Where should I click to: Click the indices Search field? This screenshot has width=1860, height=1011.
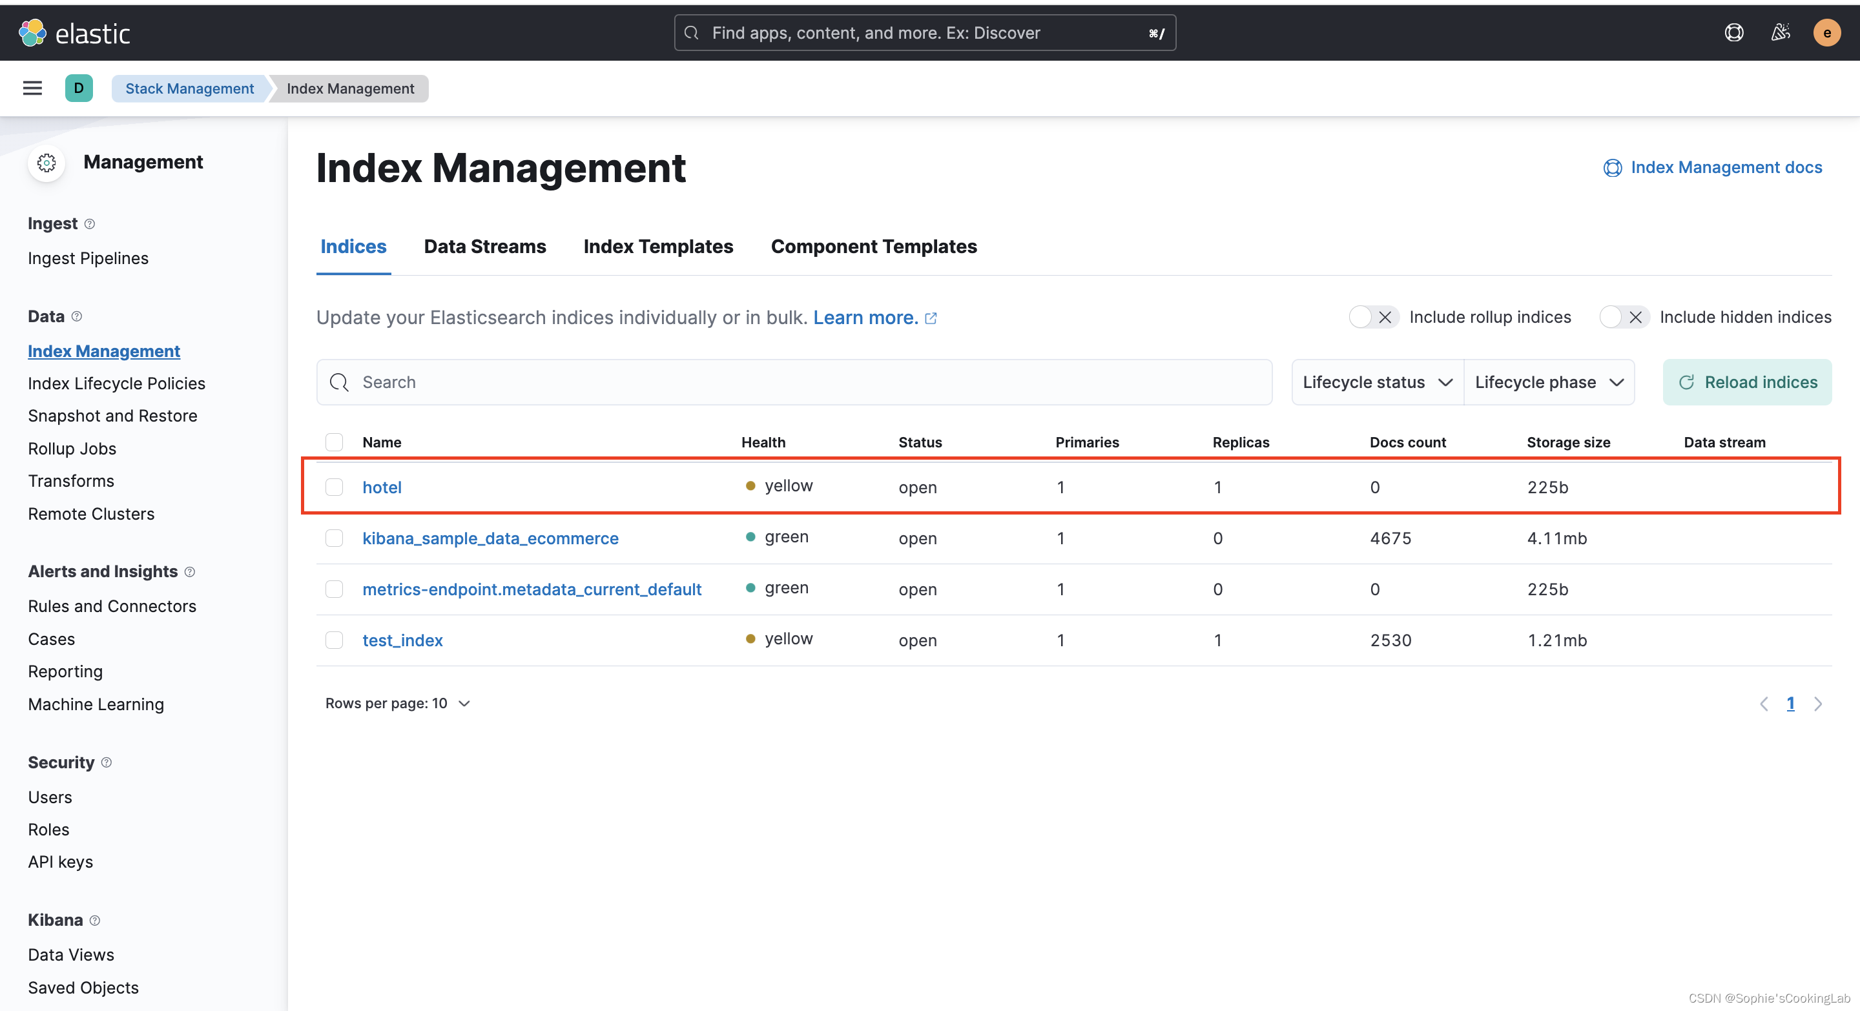pos(794,382)
